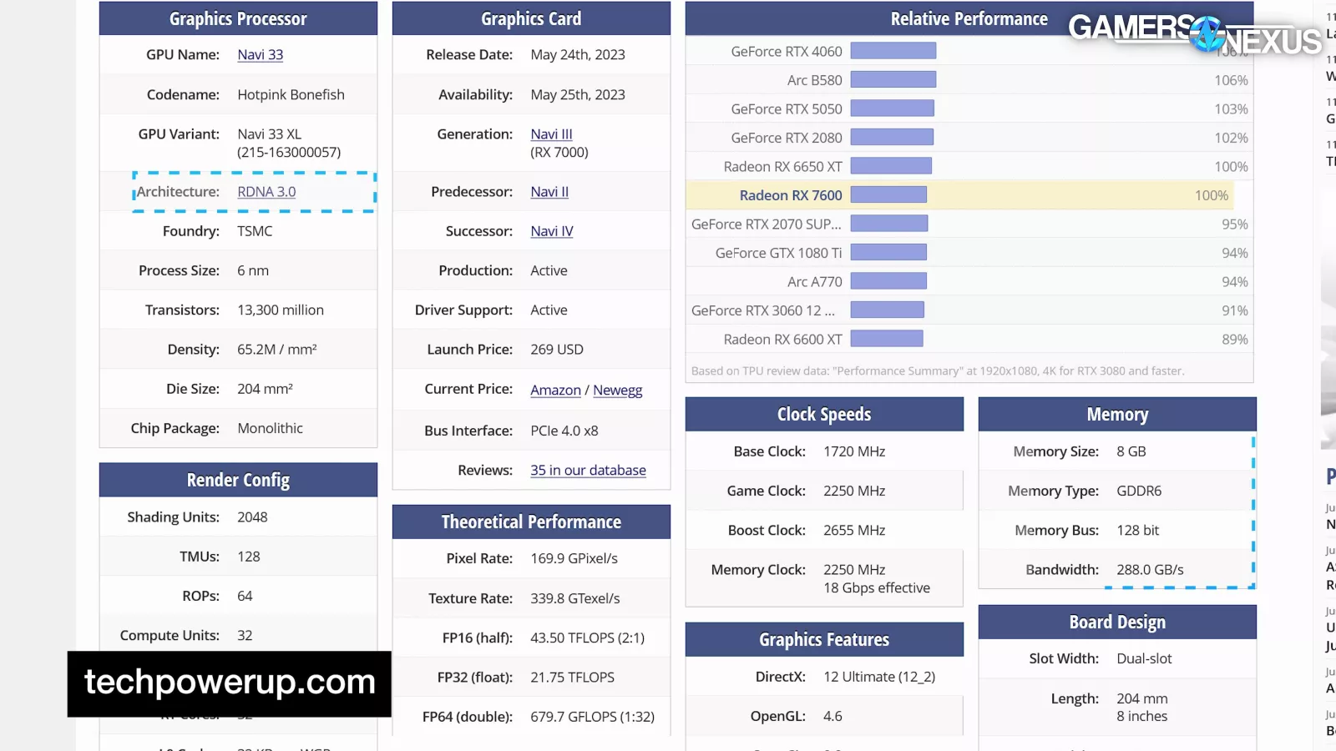Click the memory clock '18 Gbps effective' line
The height and width of the screenshot is (751, 1336).
(x=877, y=588)
